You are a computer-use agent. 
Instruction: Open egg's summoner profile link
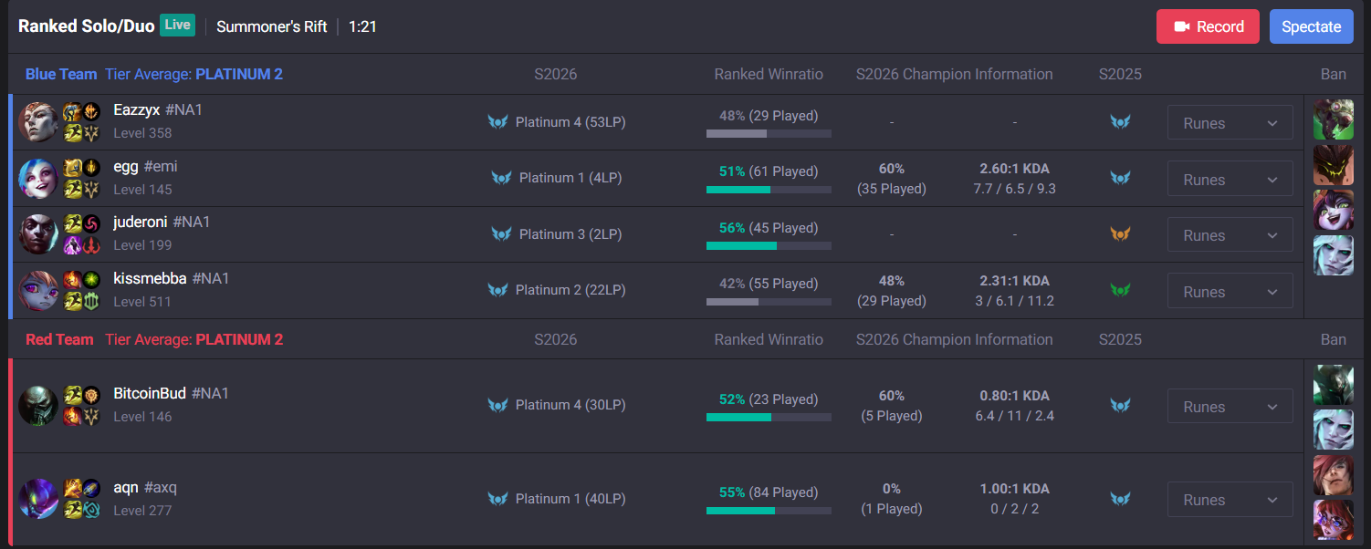(126, 166)
